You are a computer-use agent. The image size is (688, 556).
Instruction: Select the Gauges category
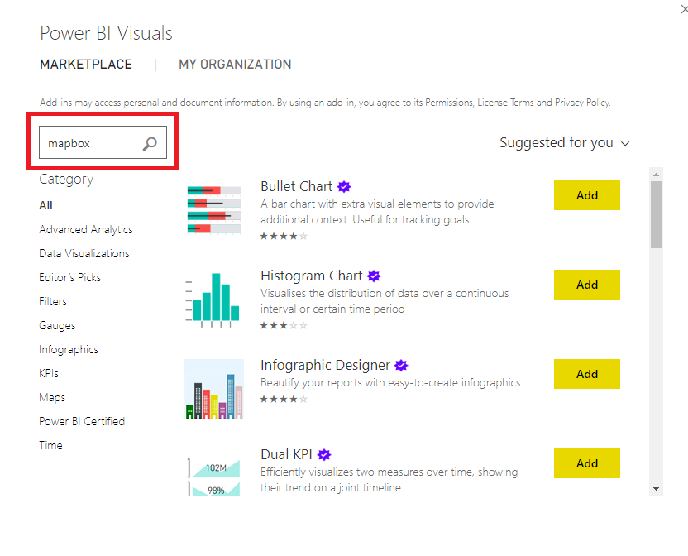[x=57, y=326]
